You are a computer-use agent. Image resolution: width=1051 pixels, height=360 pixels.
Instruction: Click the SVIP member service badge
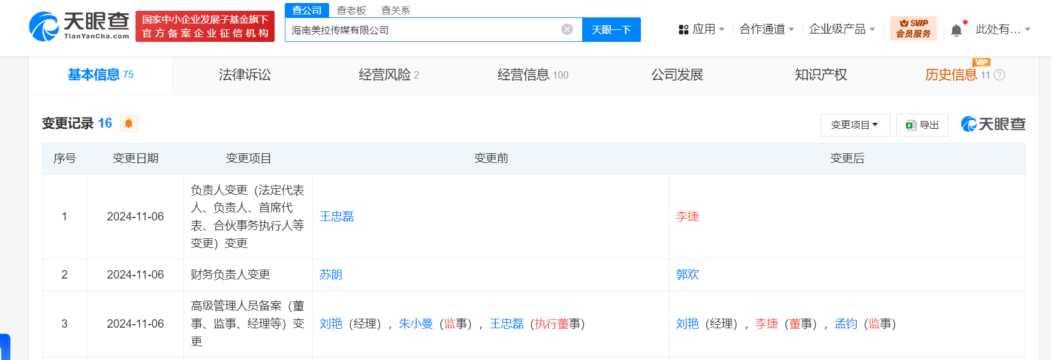click(913, 29)
